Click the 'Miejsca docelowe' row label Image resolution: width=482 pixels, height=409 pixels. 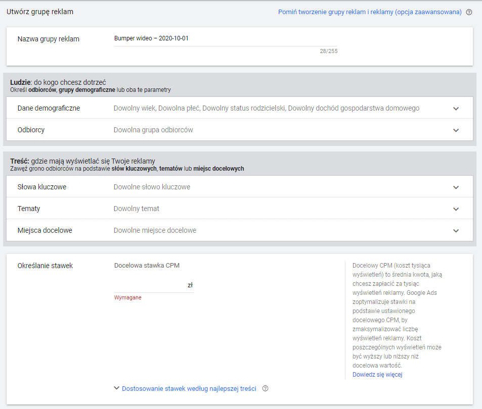point(45,230)
